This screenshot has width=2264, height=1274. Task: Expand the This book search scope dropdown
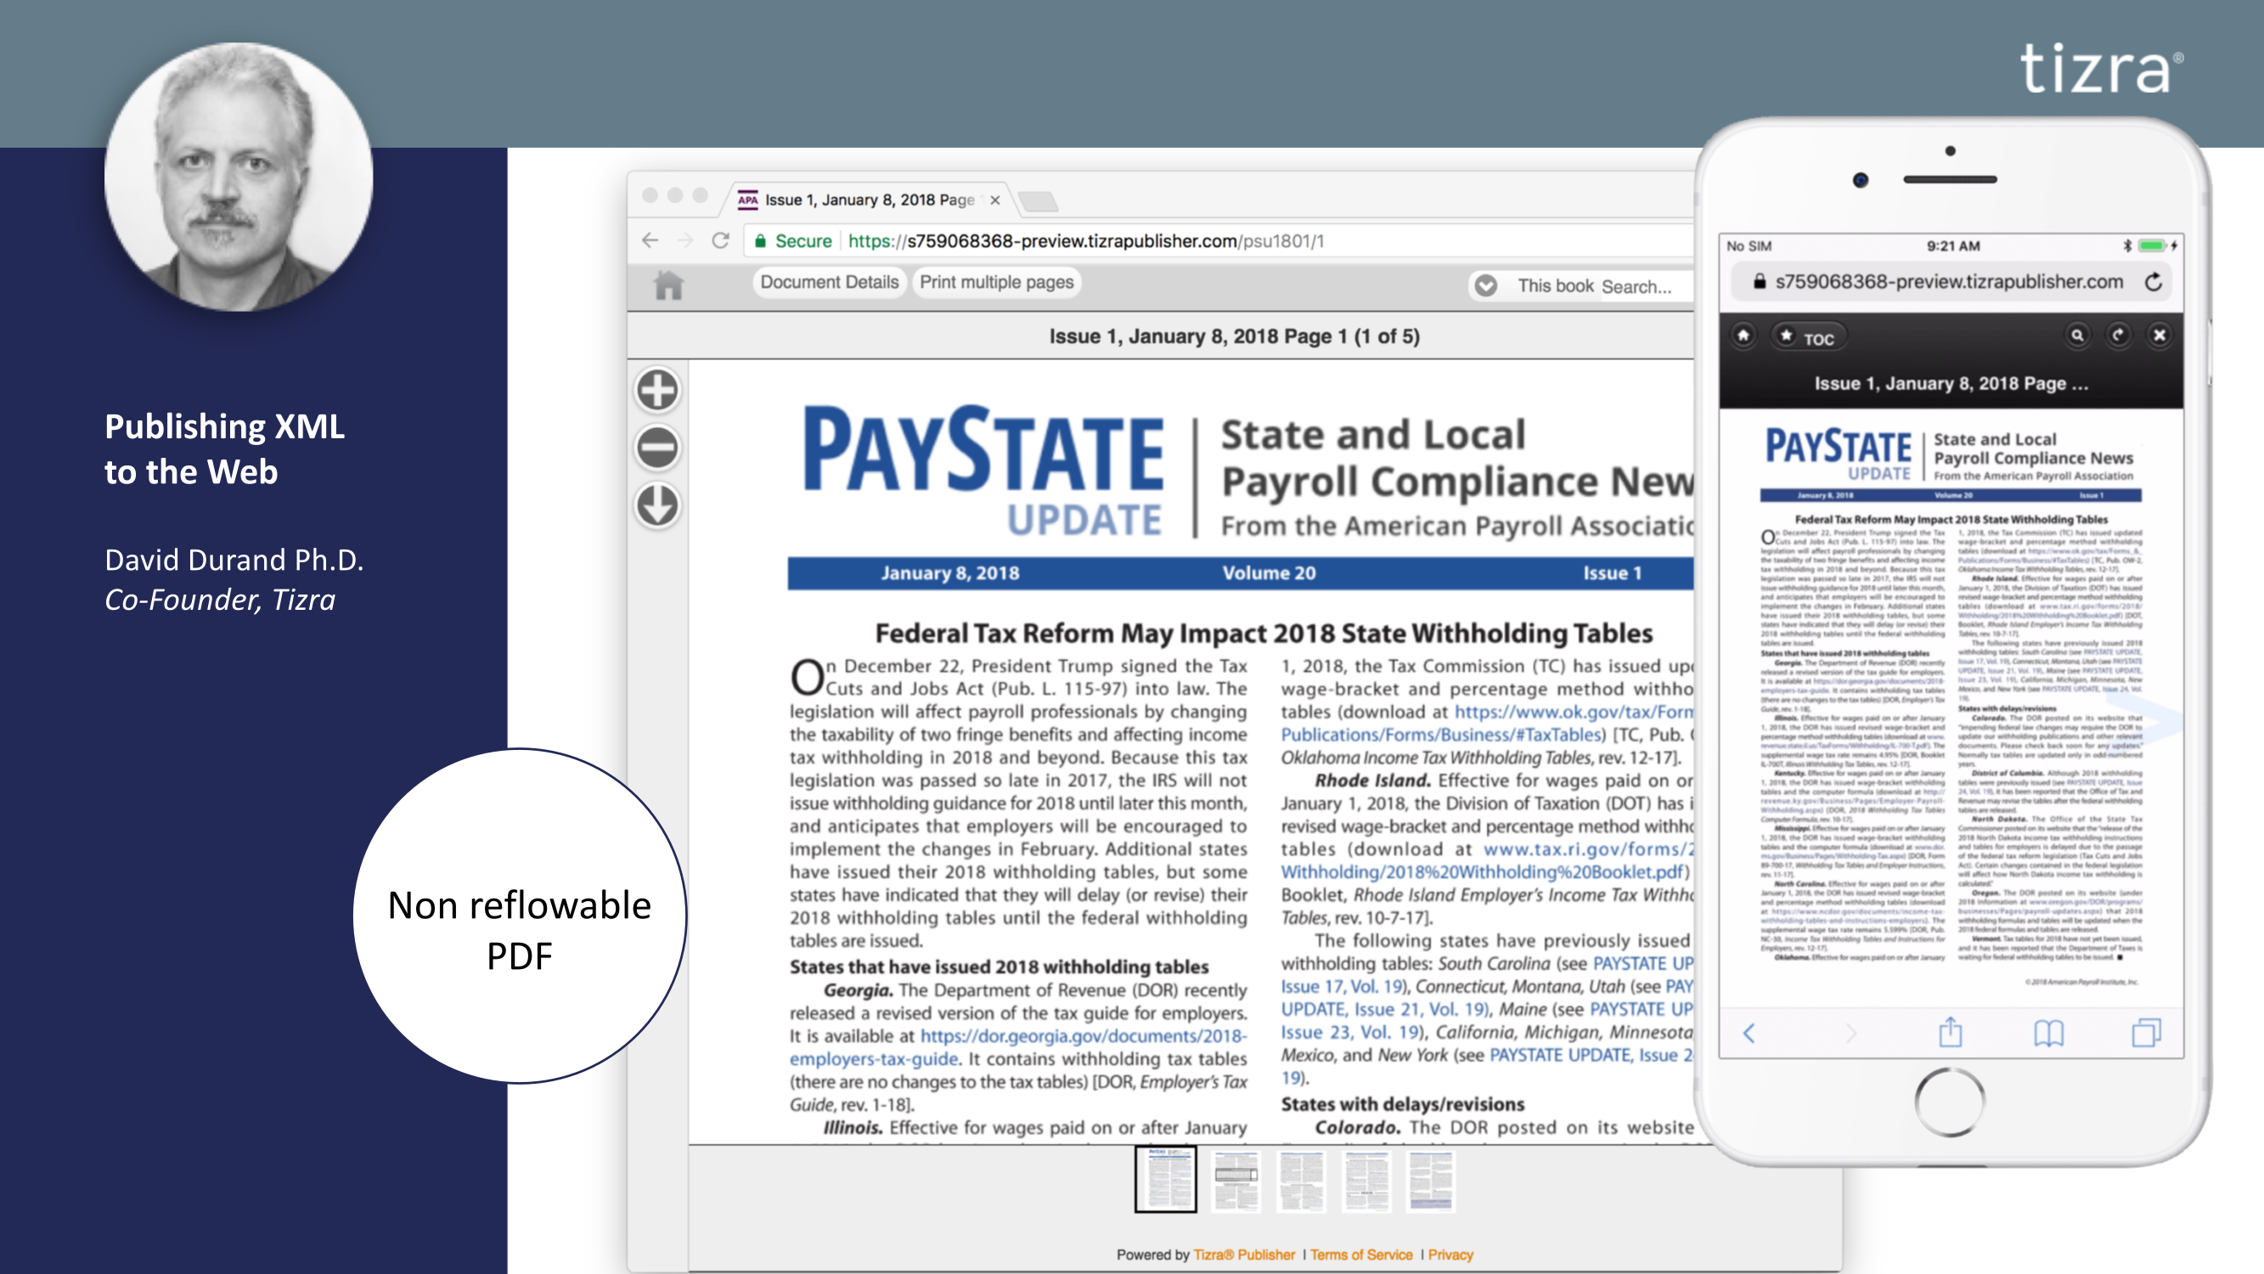point(1486,285)
